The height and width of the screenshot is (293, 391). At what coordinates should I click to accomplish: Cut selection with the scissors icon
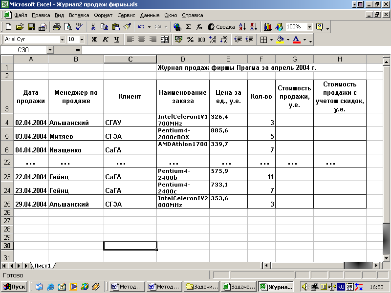coord(93,27)
